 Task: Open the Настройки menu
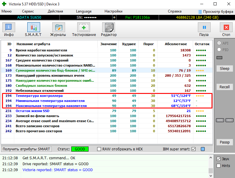tap(113, 11)
